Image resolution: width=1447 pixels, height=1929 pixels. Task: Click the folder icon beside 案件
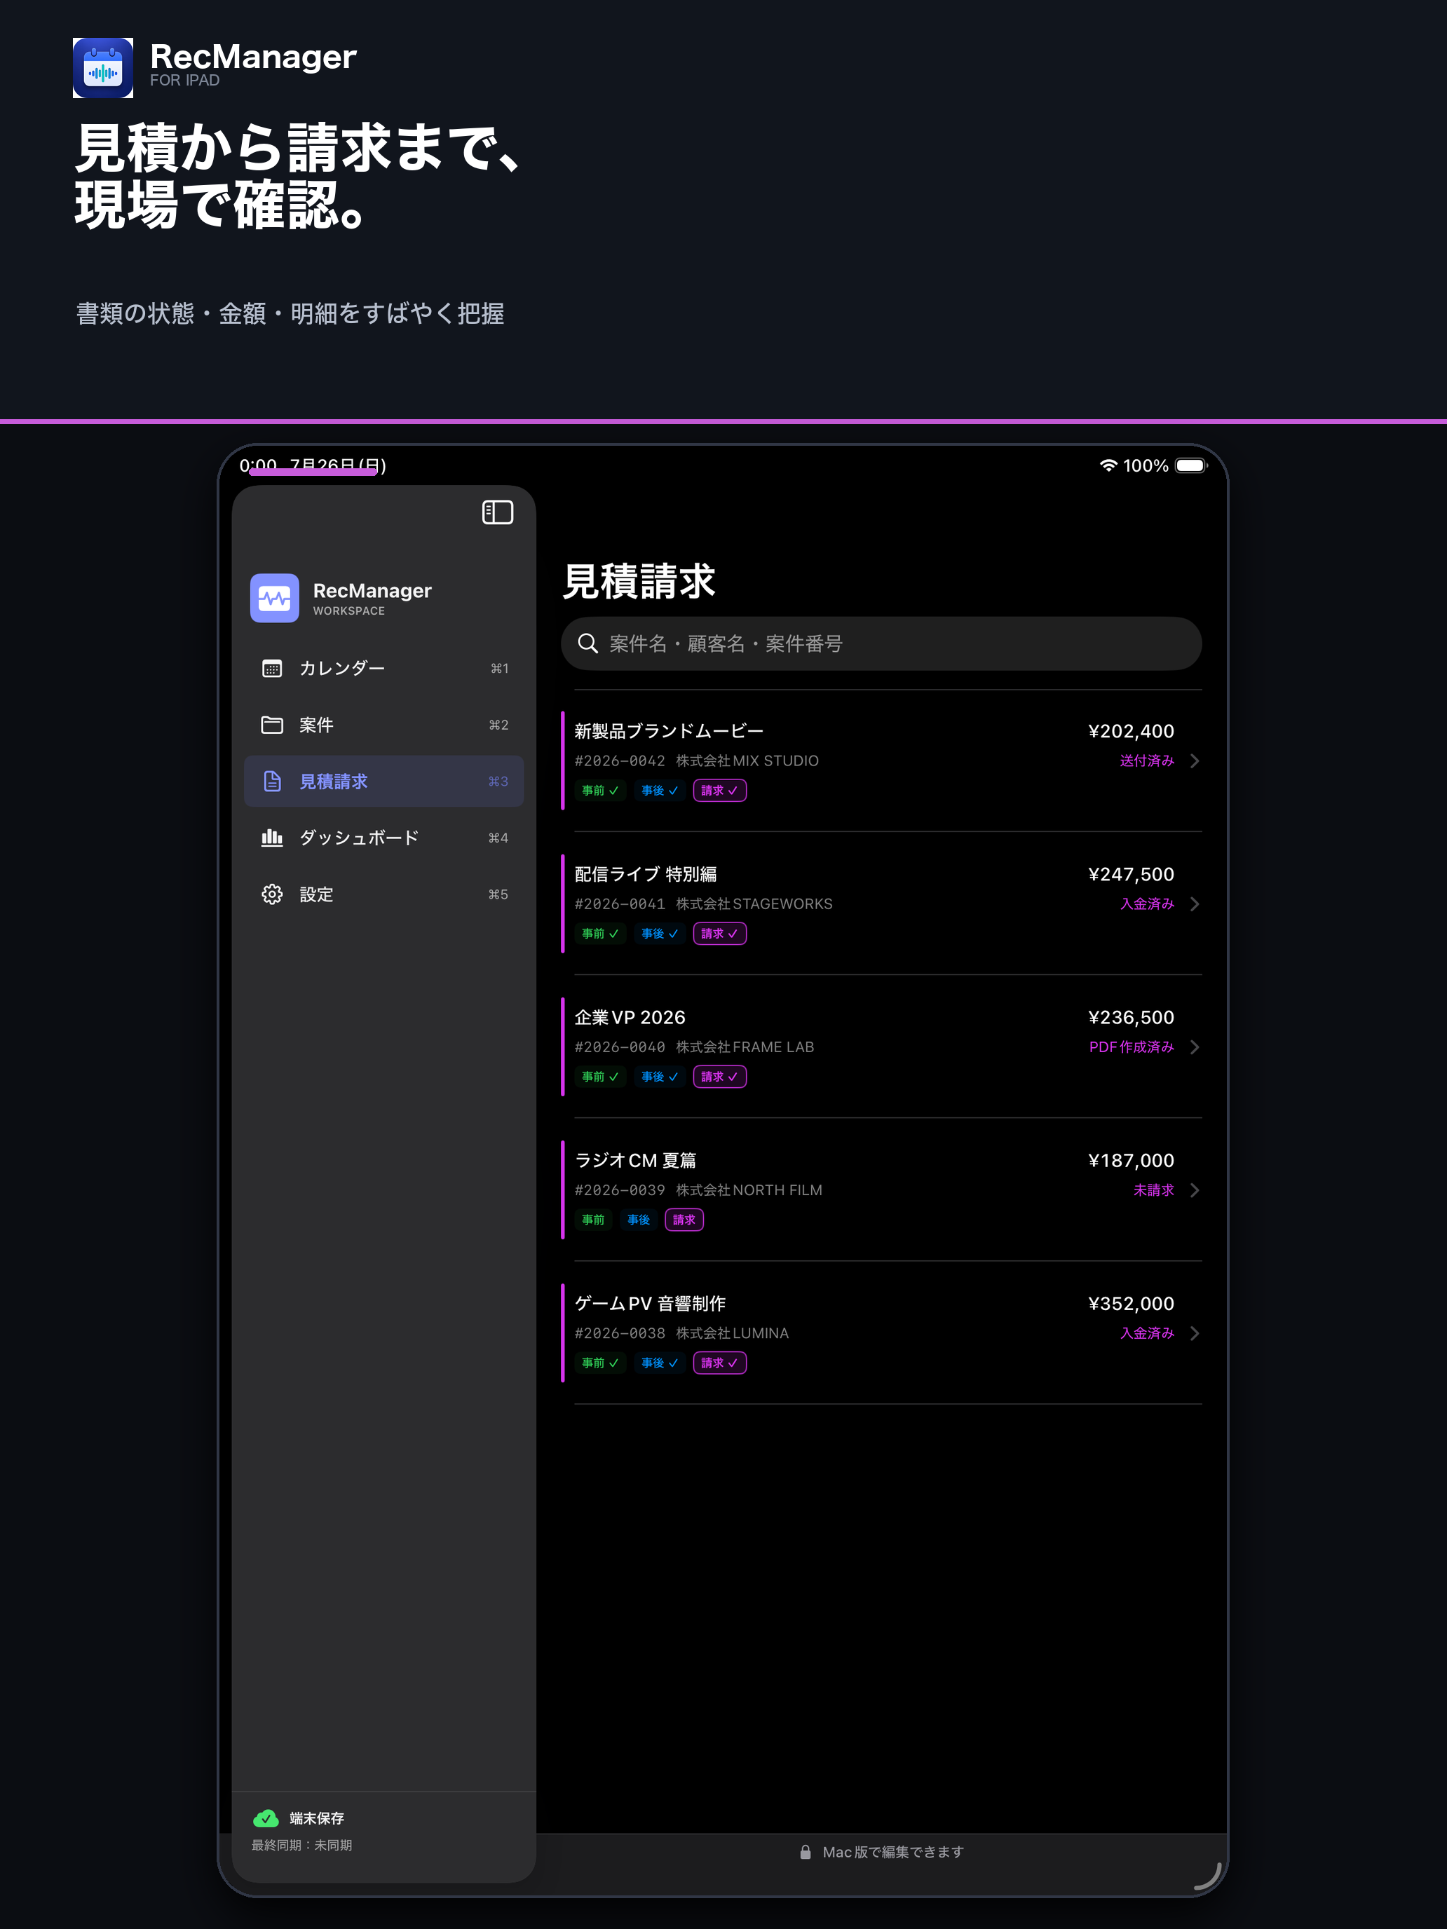(272, 725)
